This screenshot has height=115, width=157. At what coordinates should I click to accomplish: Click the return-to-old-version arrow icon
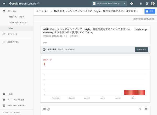4,106
